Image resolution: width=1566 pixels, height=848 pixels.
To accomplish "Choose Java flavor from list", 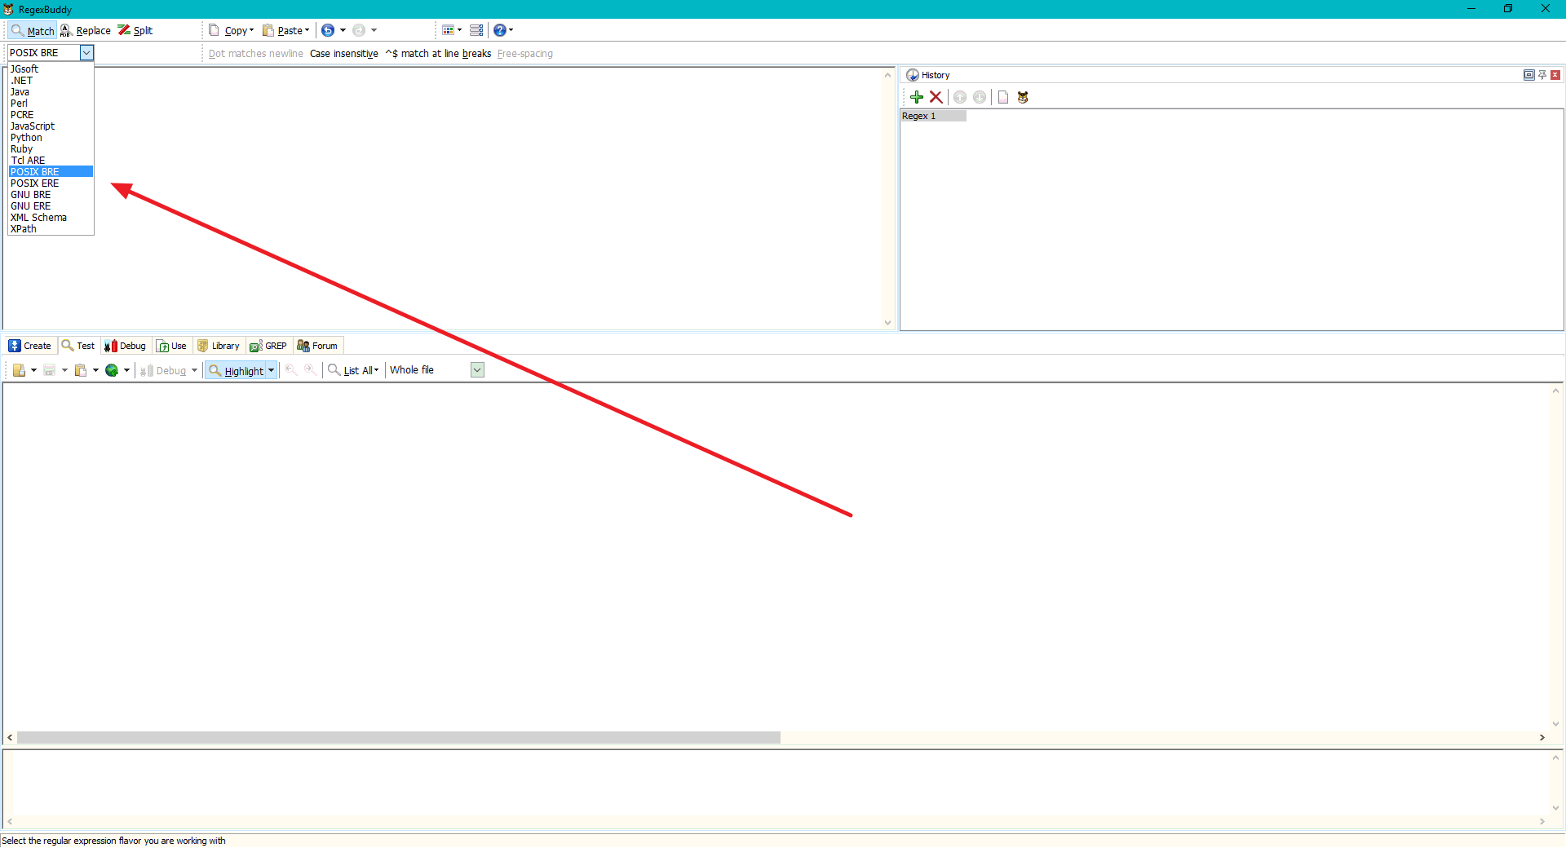I will (x=51, y=92).
